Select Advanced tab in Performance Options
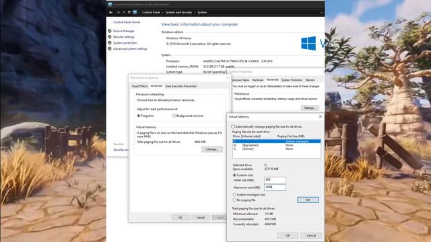Viewport: 431px width, 242px height. click(x=156, y=86)
